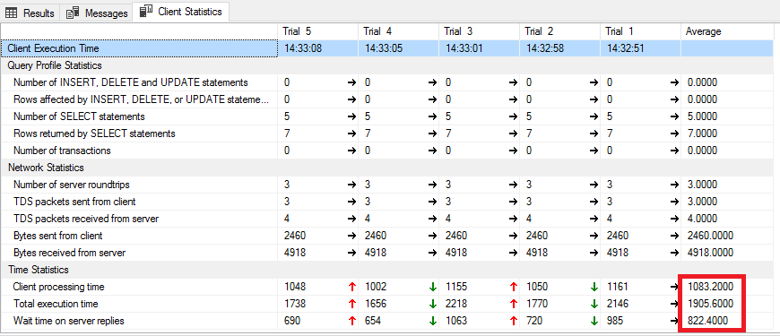Image resolution: width=780 pixels, height=336 pixels.
Task: Click client processing value 1002
Action: [x=376, y=287]
